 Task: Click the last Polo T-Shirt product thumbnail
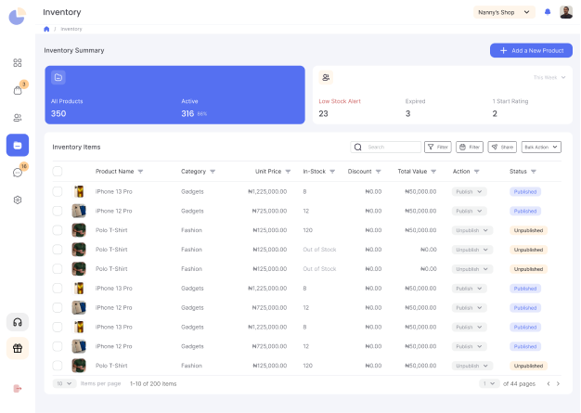point(79,366)
